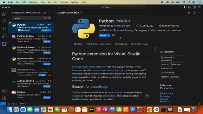Open the License resource link
Viewport: 203px width, 114px height.
coord(164,99)
